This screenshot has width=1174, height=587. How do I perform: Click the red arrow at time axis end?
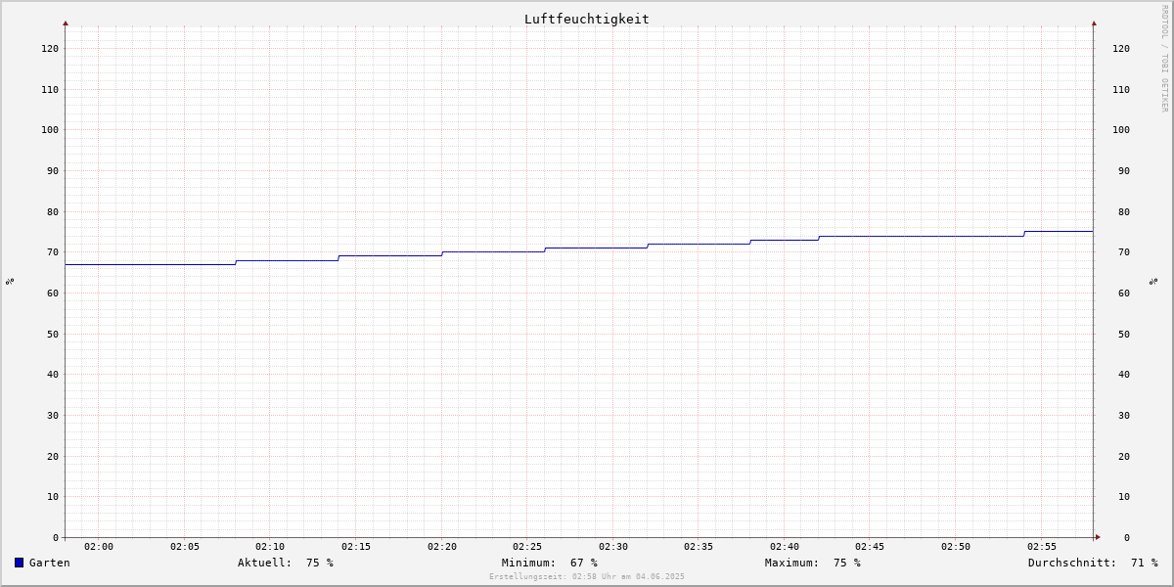coord(1098,537)
